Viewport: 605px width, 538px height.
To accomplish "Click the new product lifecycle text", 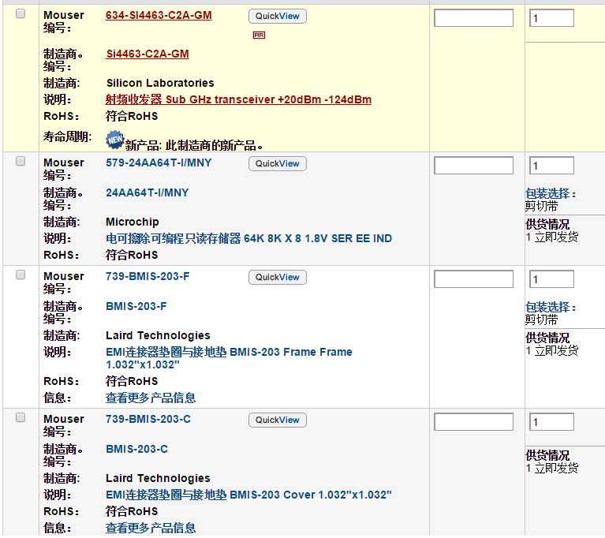I will tap(194, 145).
